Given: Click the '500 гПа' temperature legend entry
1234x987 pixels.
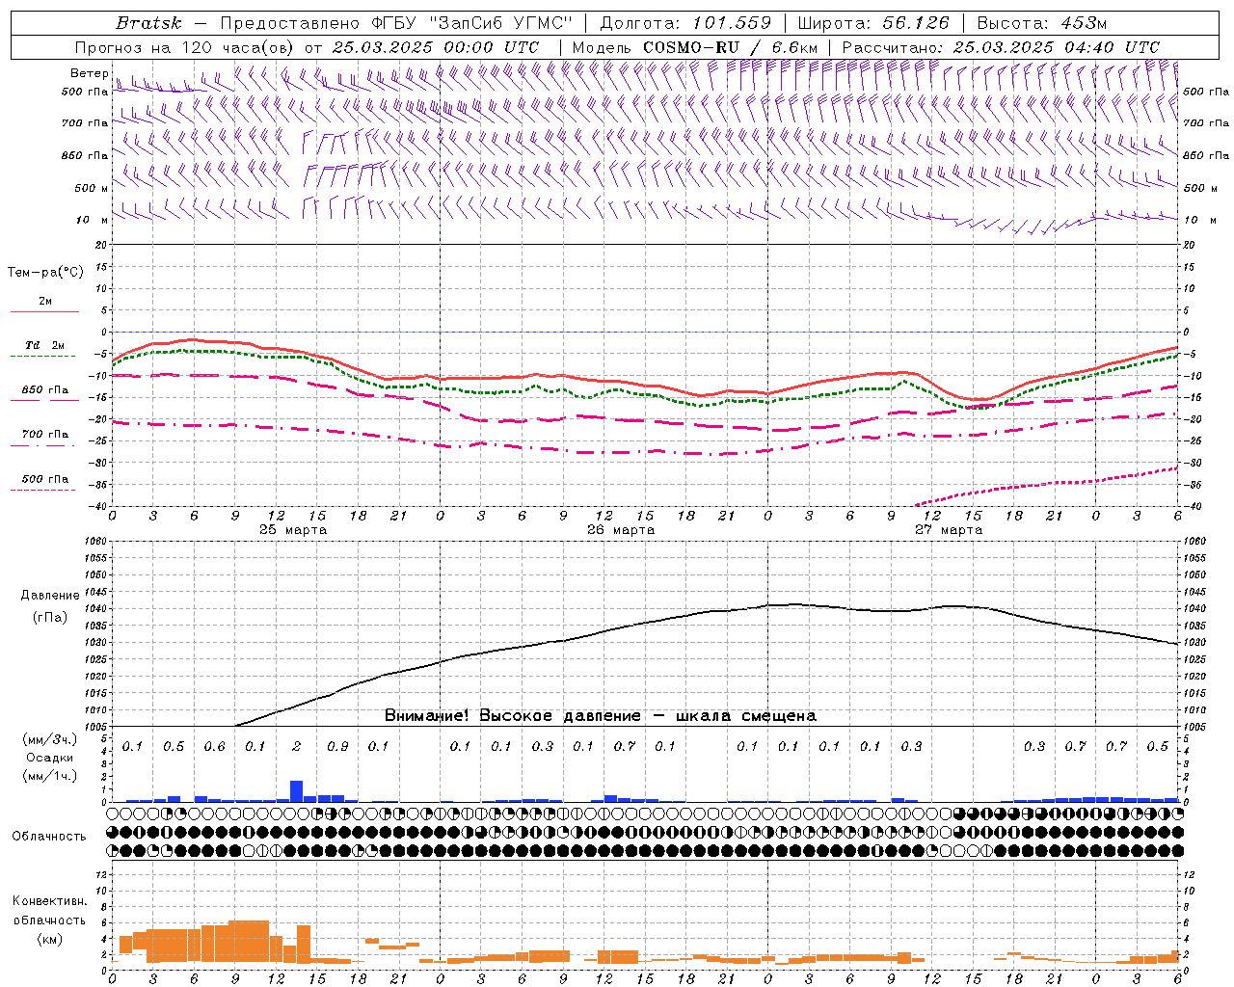Looking at the screenshot, I should pyautogui.click(x=45, y=479).
